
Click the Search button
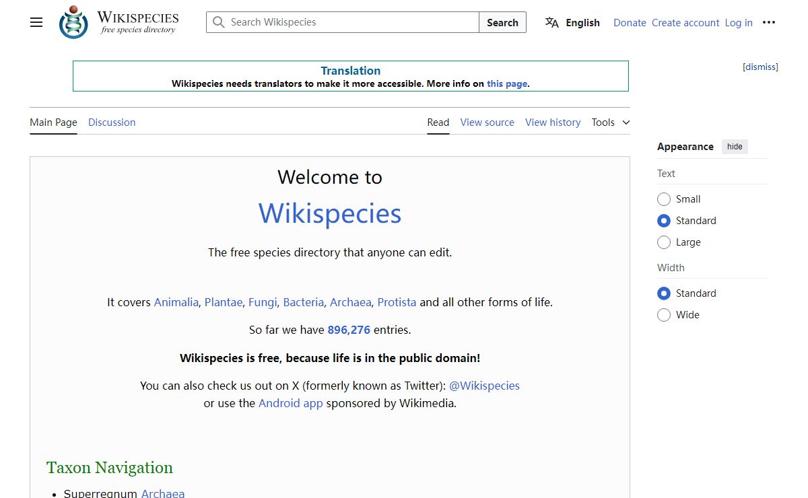tap(502, 22)
